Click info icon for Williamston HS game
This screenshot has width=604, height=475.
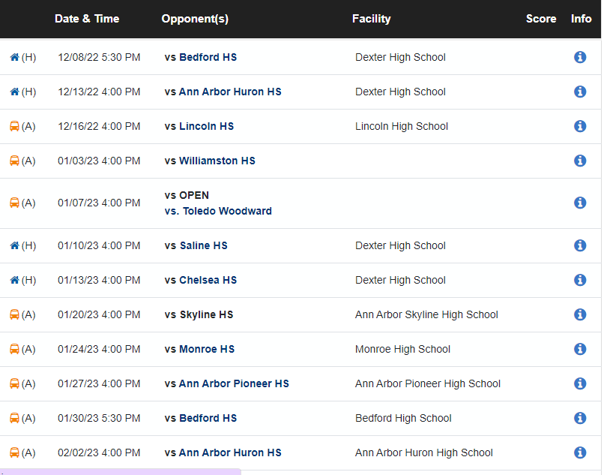579,161
